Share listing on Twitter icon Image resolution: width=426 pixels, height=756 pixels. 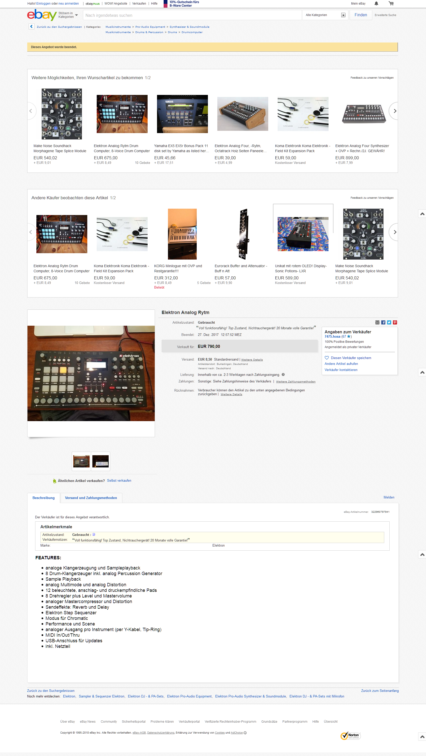point(389,322)
